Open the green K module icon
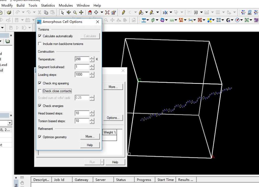The image size is (259, 187). pyautogui.click(x=247, y=20)
